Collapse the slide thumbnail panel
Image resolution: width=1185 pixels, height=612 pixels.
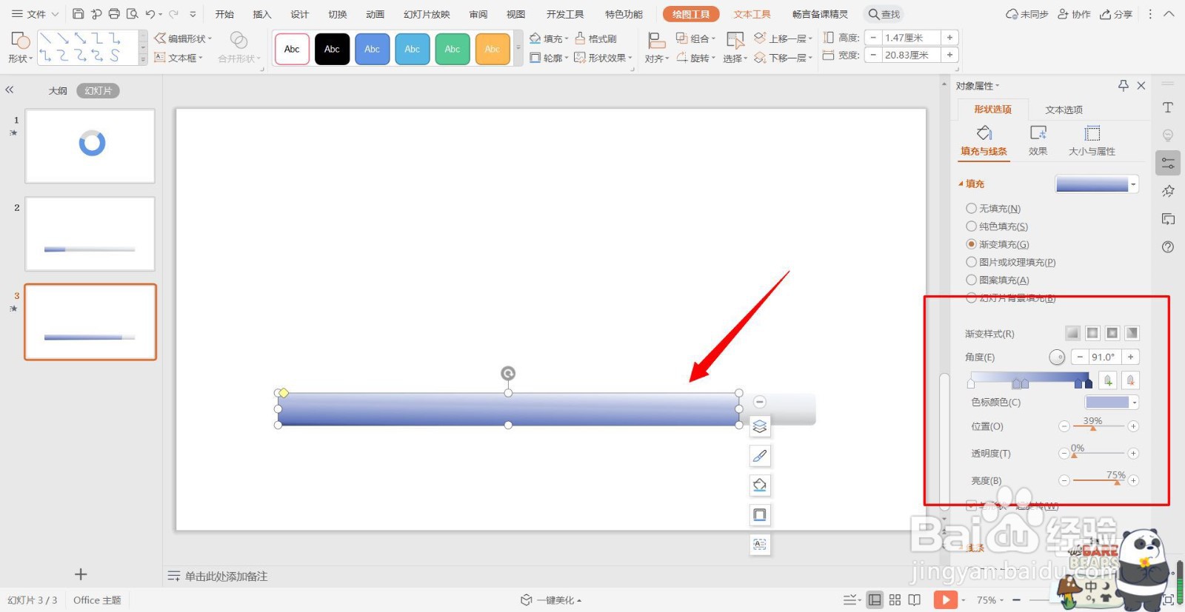pos(10,90)
